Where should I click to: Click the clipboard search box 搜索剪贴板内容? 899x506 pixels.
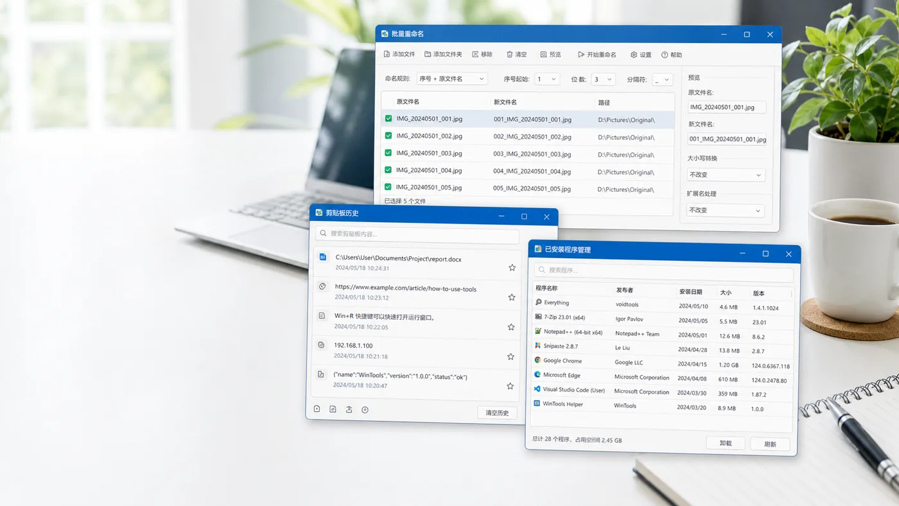point(417,234)
